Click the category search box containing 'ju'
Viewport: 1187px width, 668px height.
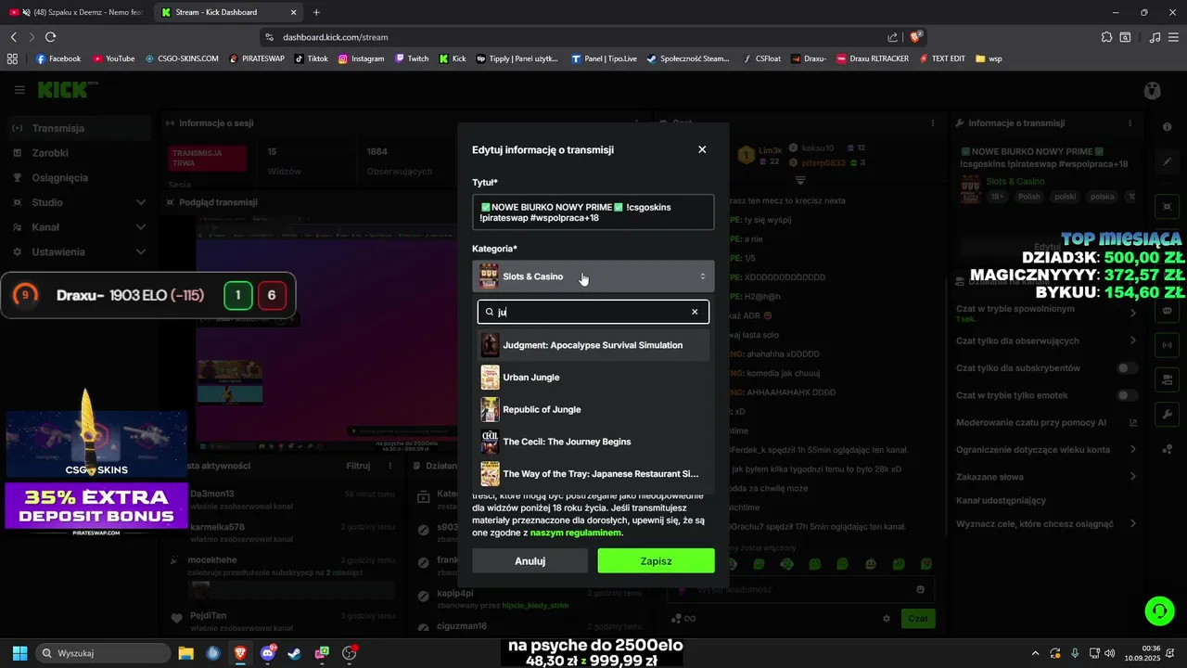[x=593, y=312]
